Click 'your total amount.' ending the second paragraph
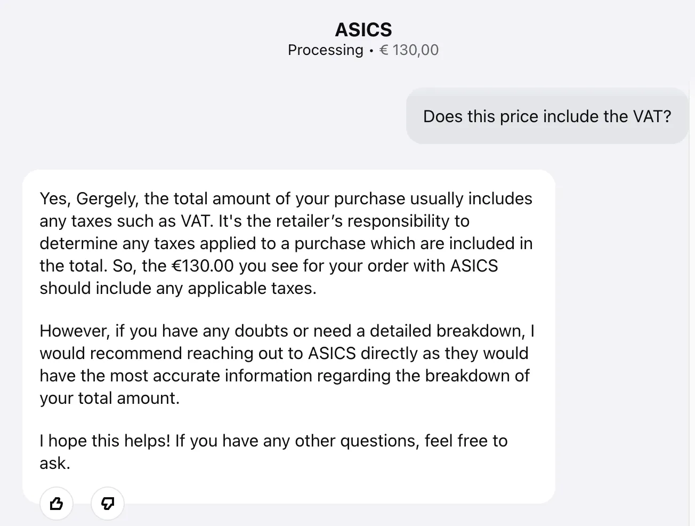 pyautogui.click(x=109, y=398)
